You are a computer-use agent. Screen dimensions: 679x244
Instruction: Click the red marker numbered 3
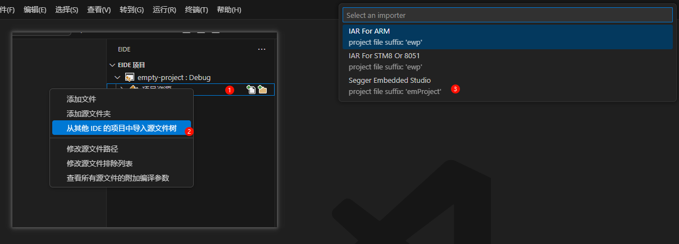pyautogui.click(x=455, y=89)
